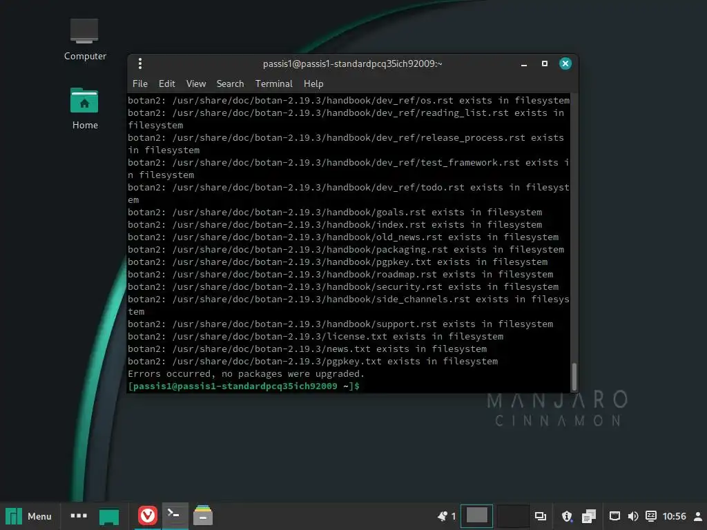Open the network connection tray icon
This screenshot has width=707, height=530.
[614, 516]
